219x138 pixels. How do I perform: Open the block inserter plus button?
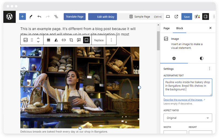[22, 17]
